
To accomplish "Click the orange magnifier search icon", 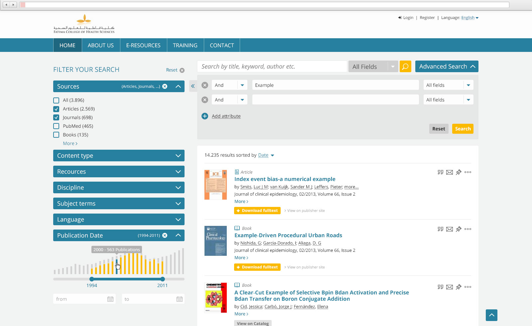I will click(x=405, y=67).
